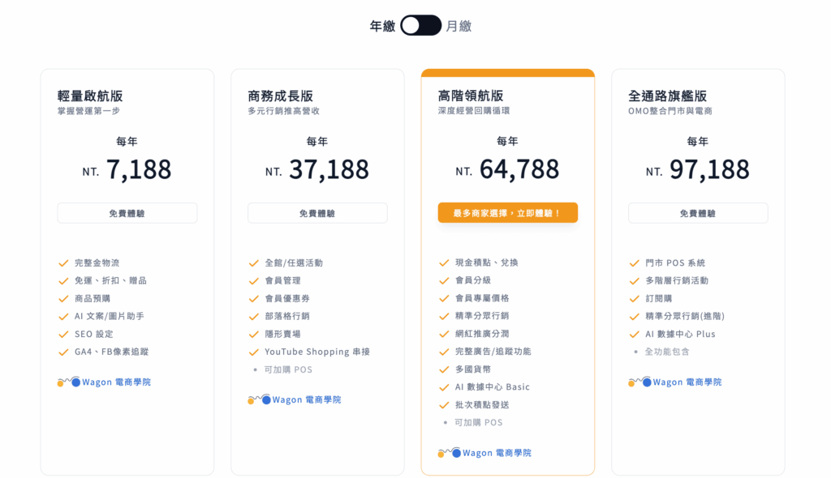Click the checkmark beside 門市 POS 系統
This screenshot has height=478, width=831.
(635, 263)
